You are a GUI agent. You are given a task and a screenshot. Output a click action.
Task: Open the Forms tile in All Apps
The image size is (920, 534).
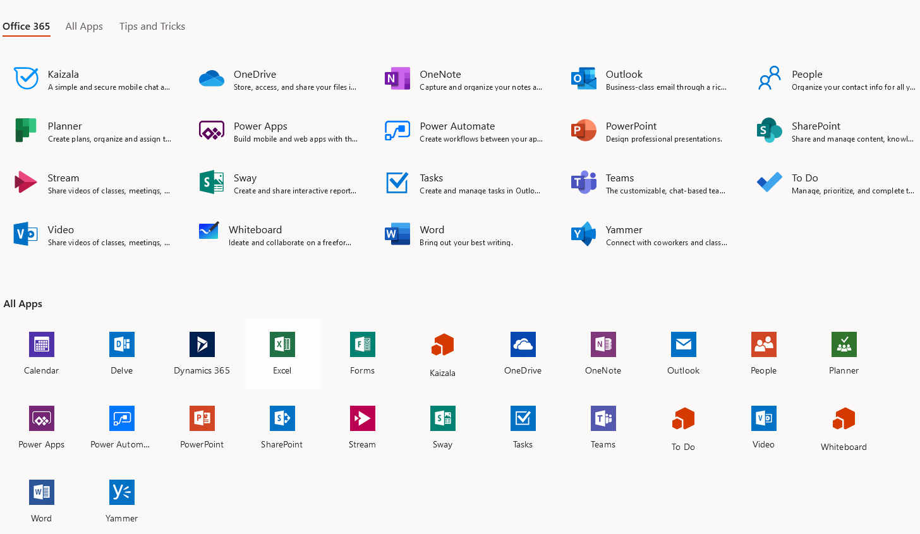pyautogui.click(x=363, y=353)
